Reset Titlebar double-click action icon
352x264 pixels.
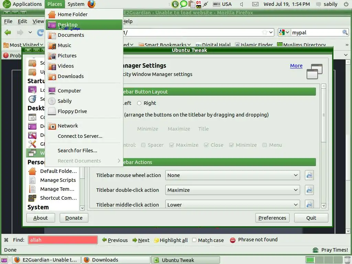(x=309, y=190)
